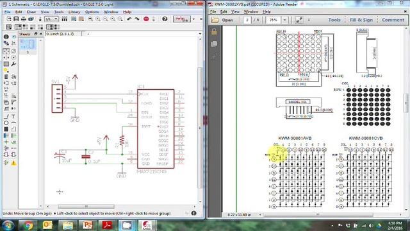Open Google Chrome from the taskbar
This screenshot has width=410, height=231.
(x=28, y=225)
